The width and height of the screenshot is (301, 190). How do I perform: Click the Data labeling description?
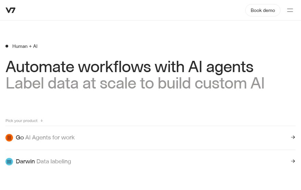54,161
